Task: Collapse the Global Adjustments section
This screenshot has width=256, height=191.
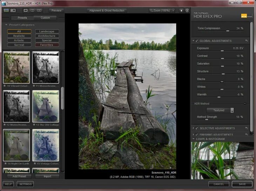Action: [x=193, y=41]
